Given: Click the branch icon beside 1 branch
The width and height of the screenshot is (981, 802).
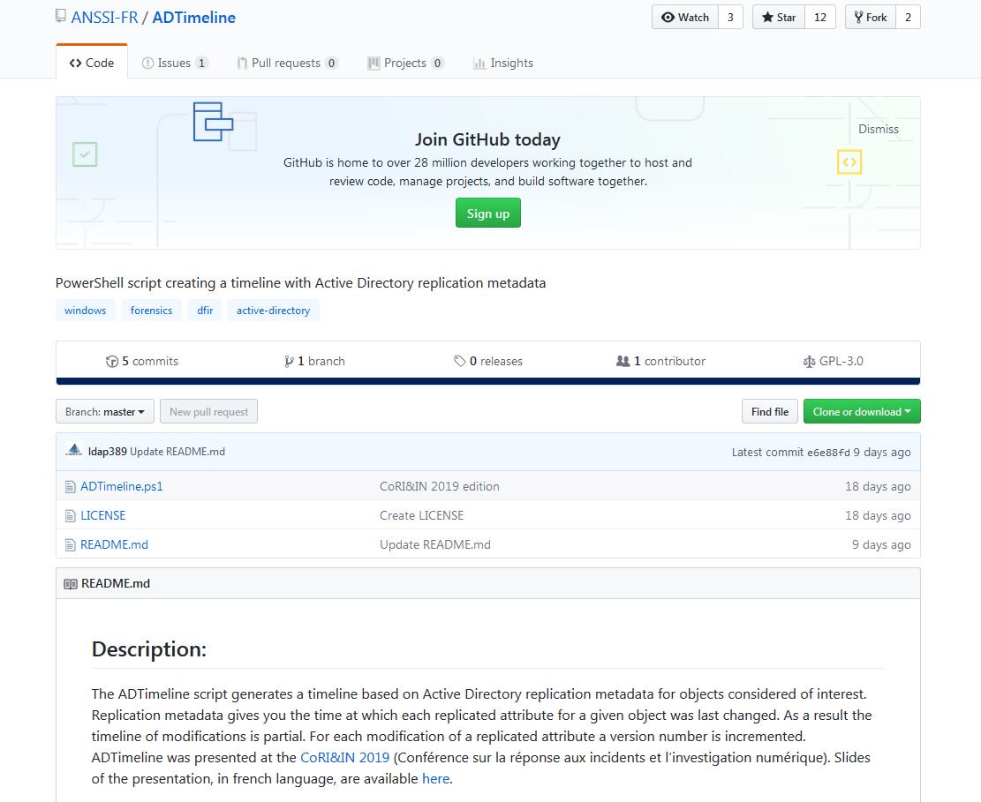Looking at the screenshot, I should [x=289, y=362].
